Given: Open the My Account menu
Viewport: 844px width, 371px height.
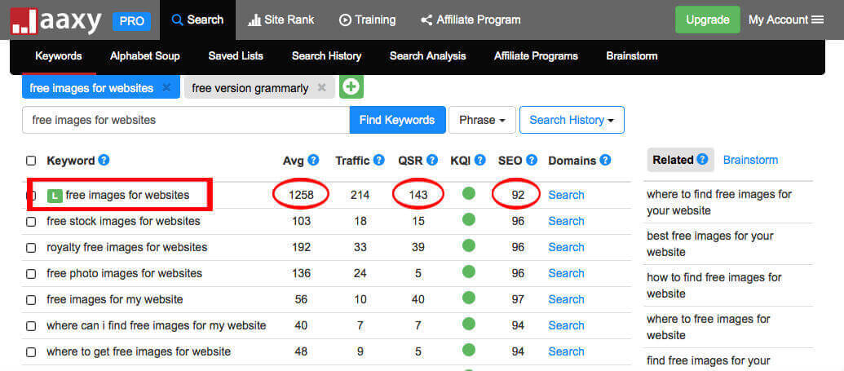Looking at the screenshot, I should (786, 20).
